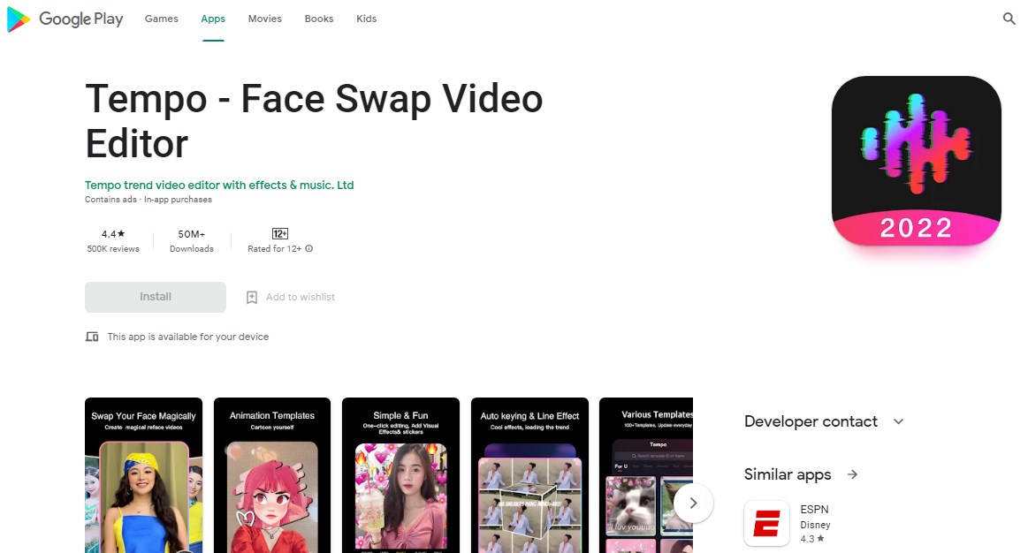This screenshot has width=1028, height=553.
Task: Click the 12+ content rating badge
Action: (280, 234)
